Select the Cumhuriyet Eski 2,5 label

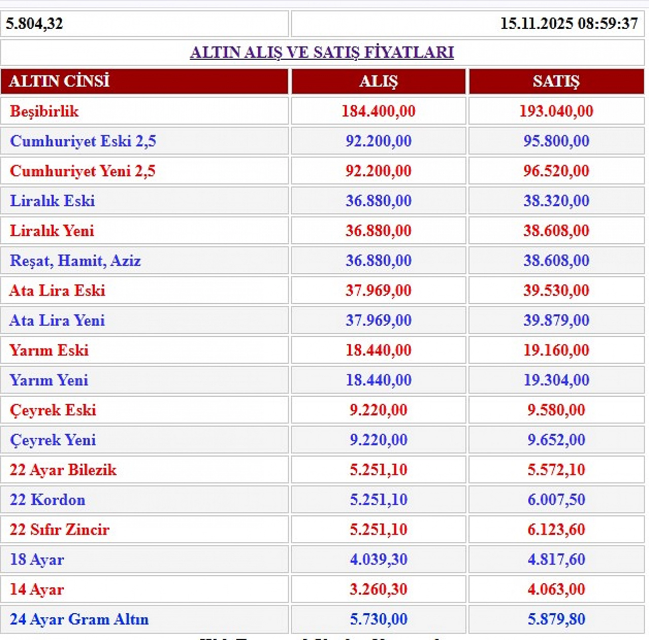click(x=83, y=141)
